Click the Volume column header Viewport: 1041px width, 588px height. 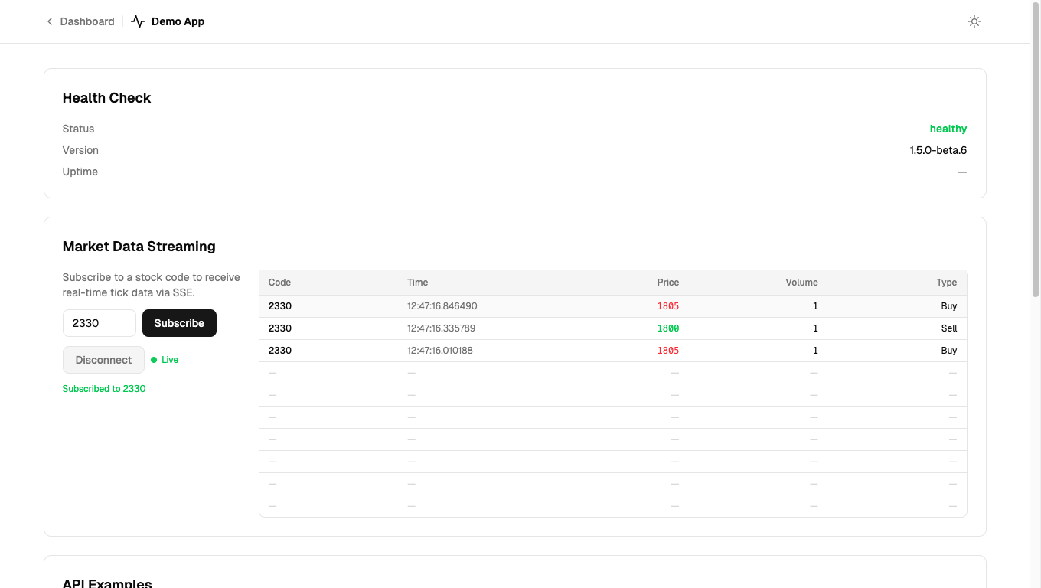[x=801, y=283]
